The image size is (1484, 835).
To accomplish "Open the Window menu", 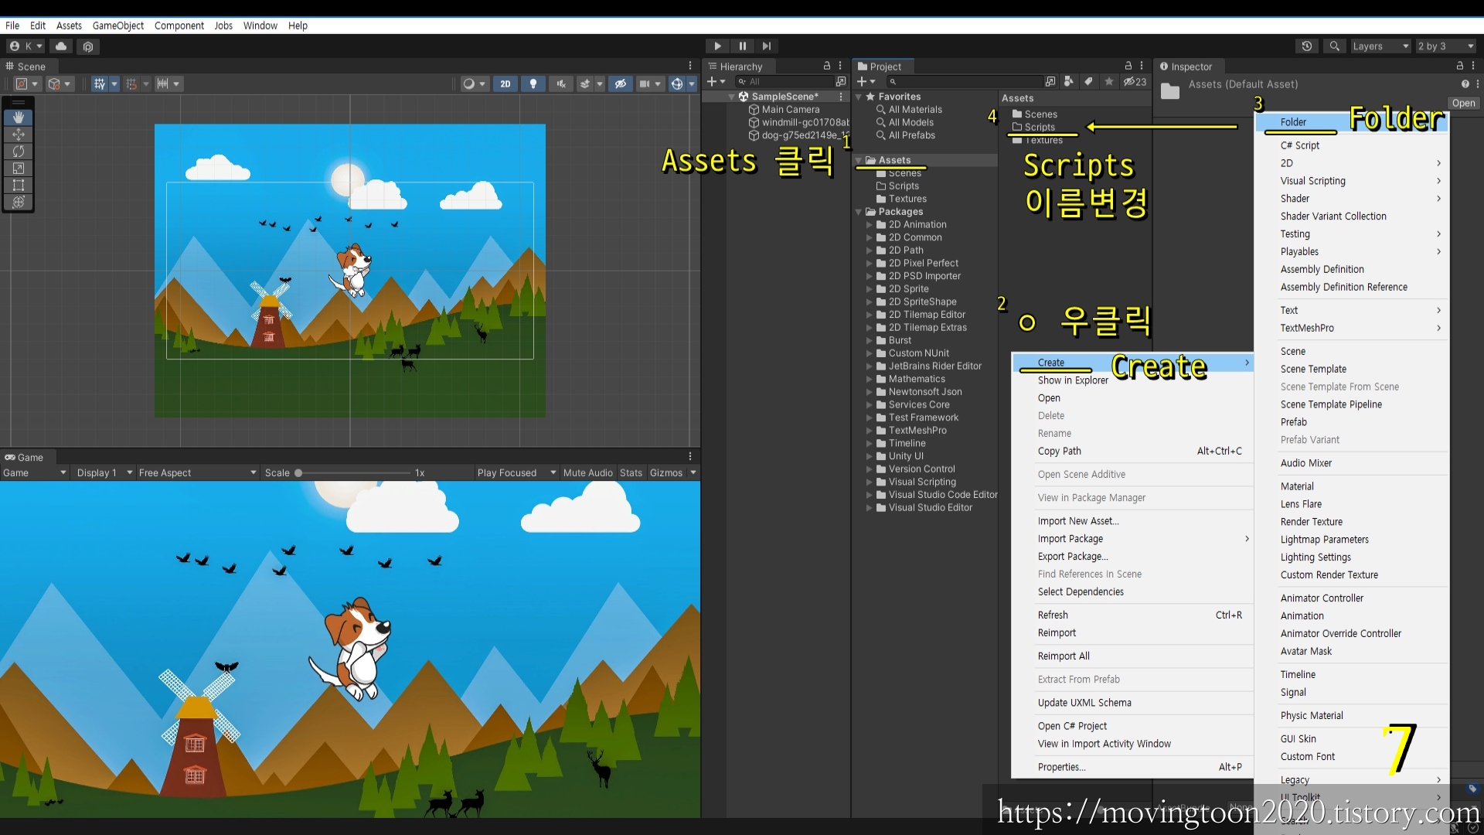I will 260,26.
